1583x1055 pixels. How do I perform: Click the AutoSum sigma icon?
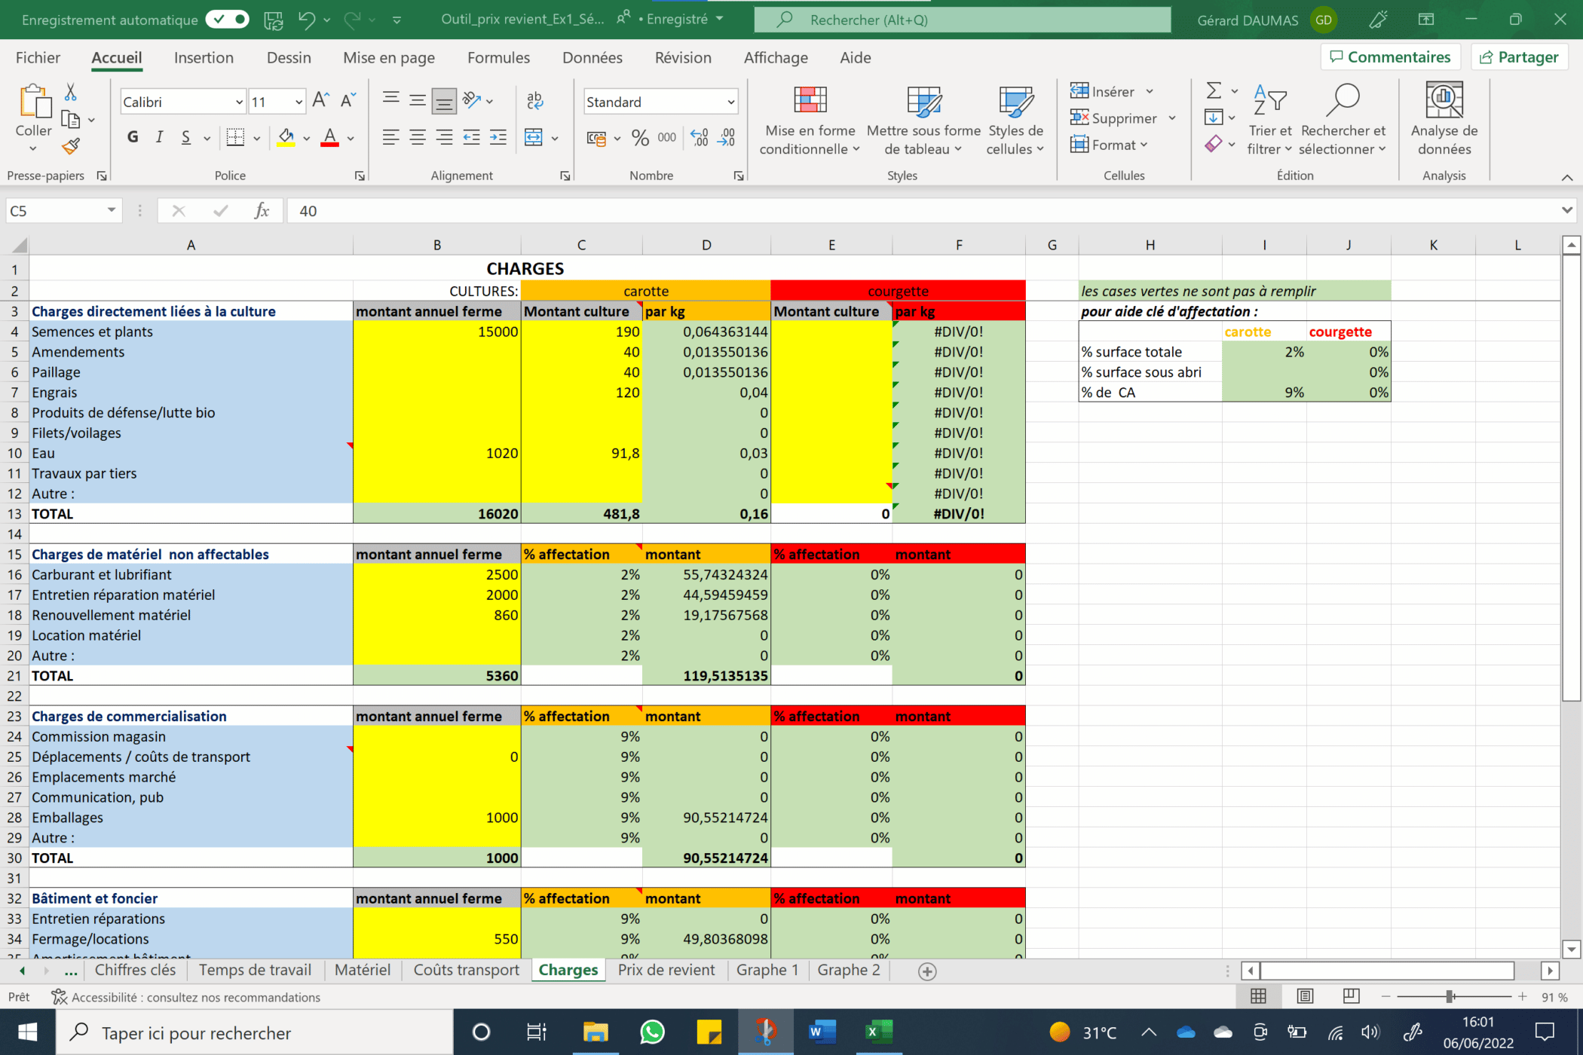click(x=1213, y=91)
